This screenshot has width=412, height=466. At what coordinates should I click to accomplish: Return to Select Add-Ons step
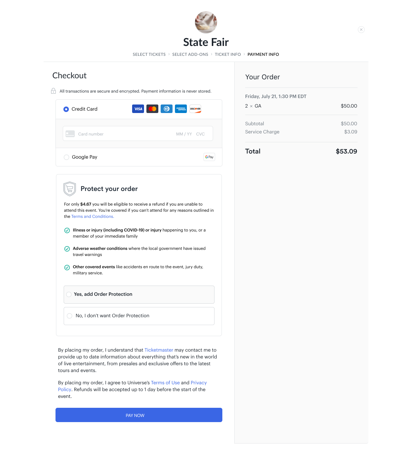pos(190,54)
